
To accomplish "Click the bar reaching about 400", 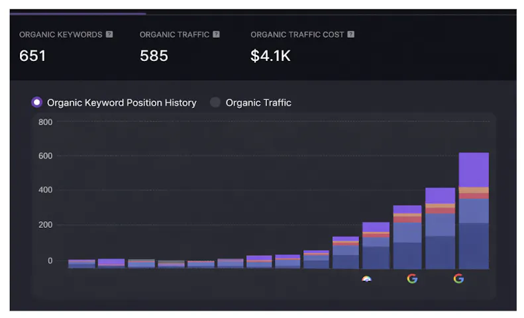I will pyautogui.click(x=440, y=229).
